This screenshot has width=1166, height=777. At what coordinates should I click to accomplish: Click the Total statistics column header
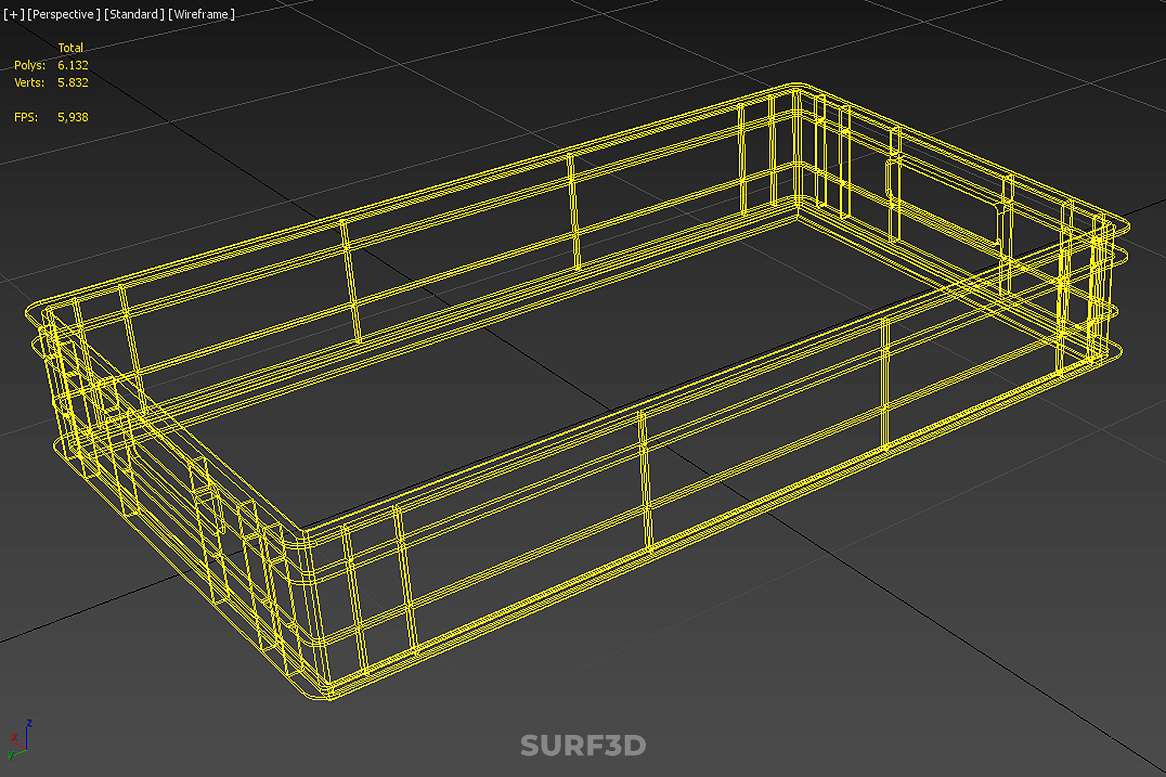tap(70, 47)
